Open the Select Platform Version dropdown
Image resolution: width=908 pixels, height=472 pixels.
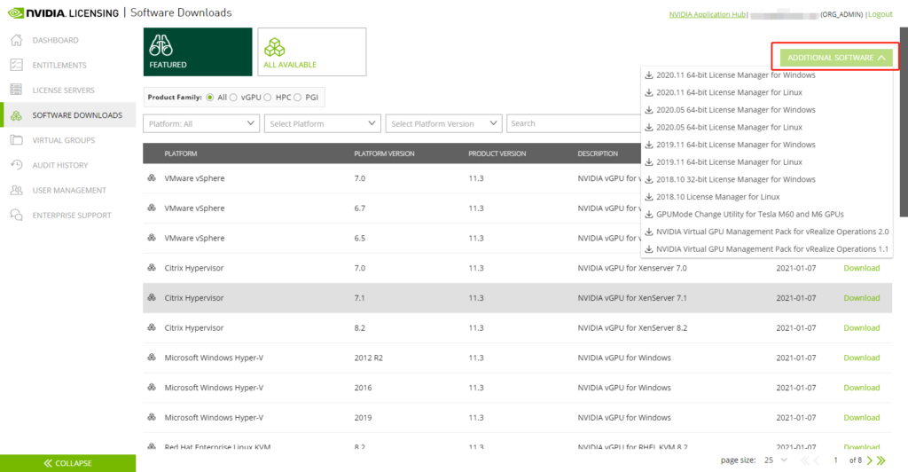tap(443, 123)
